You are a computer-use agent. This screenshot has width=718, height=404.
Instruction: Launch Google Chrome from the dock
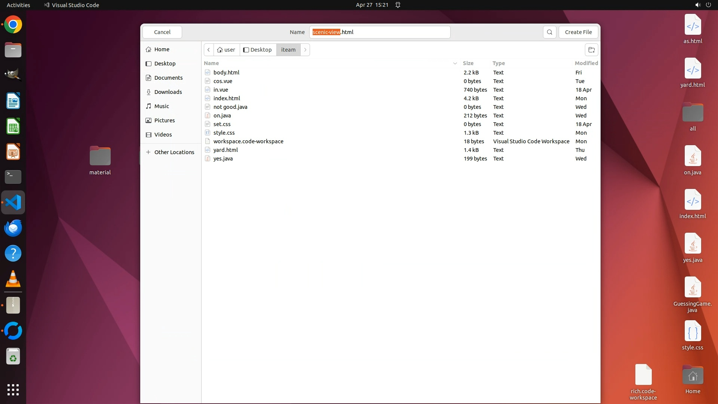click(x=13, y=25)
